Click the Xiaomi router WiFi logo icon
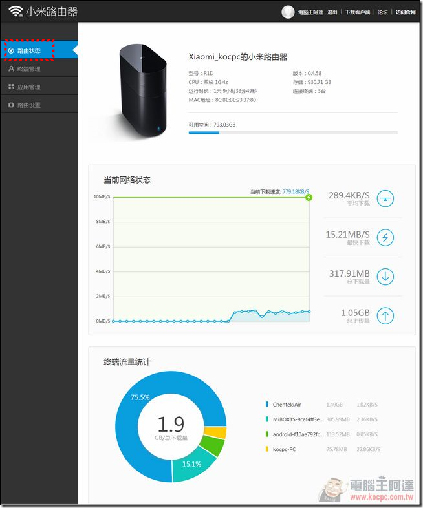Viewport: 423px width, 508px height. click(x=16, y=12)
